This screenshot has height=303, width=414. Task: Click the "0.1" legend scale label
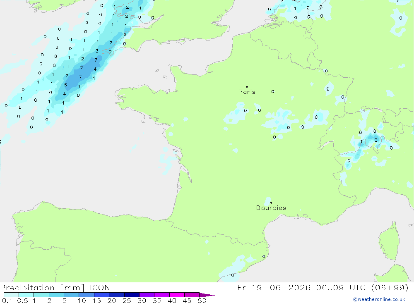coord(7,301)
